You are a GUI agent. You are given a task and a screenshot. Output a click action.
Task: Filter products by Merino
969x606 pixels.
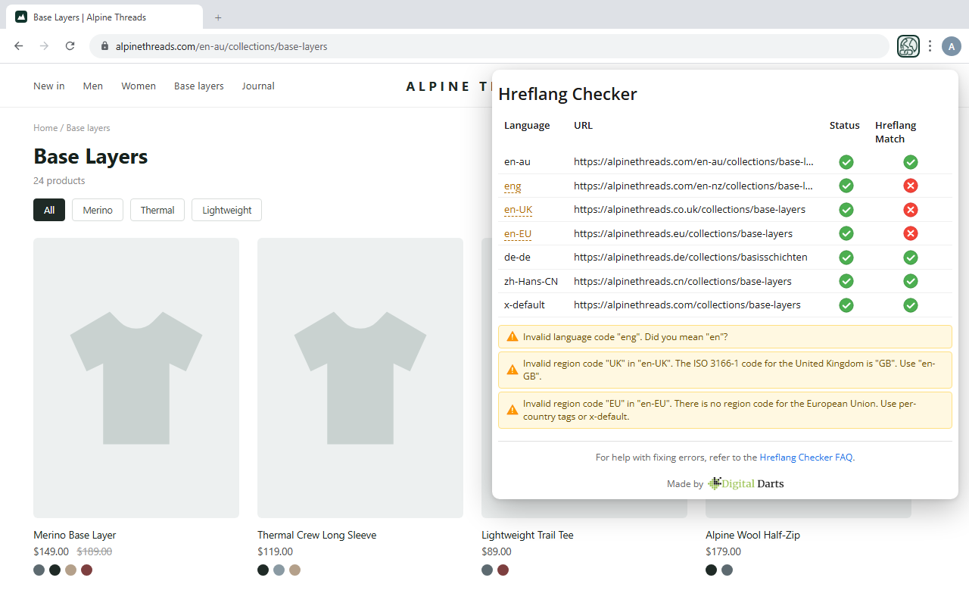[x=98, y=210]
